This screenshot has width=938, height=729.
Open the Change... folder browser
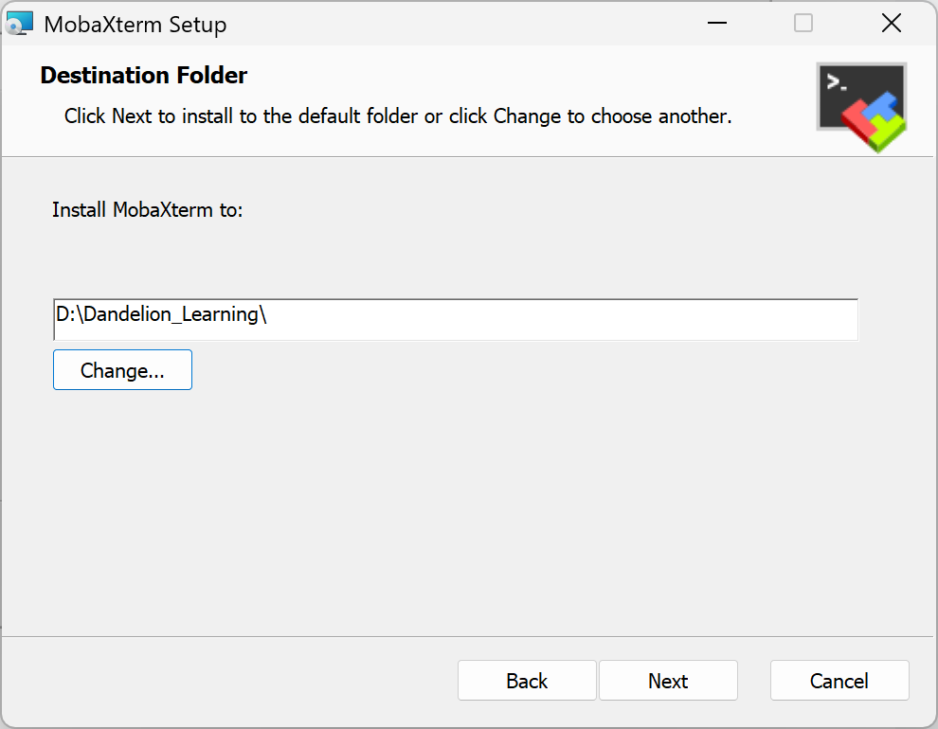click(x=122, y=370)
